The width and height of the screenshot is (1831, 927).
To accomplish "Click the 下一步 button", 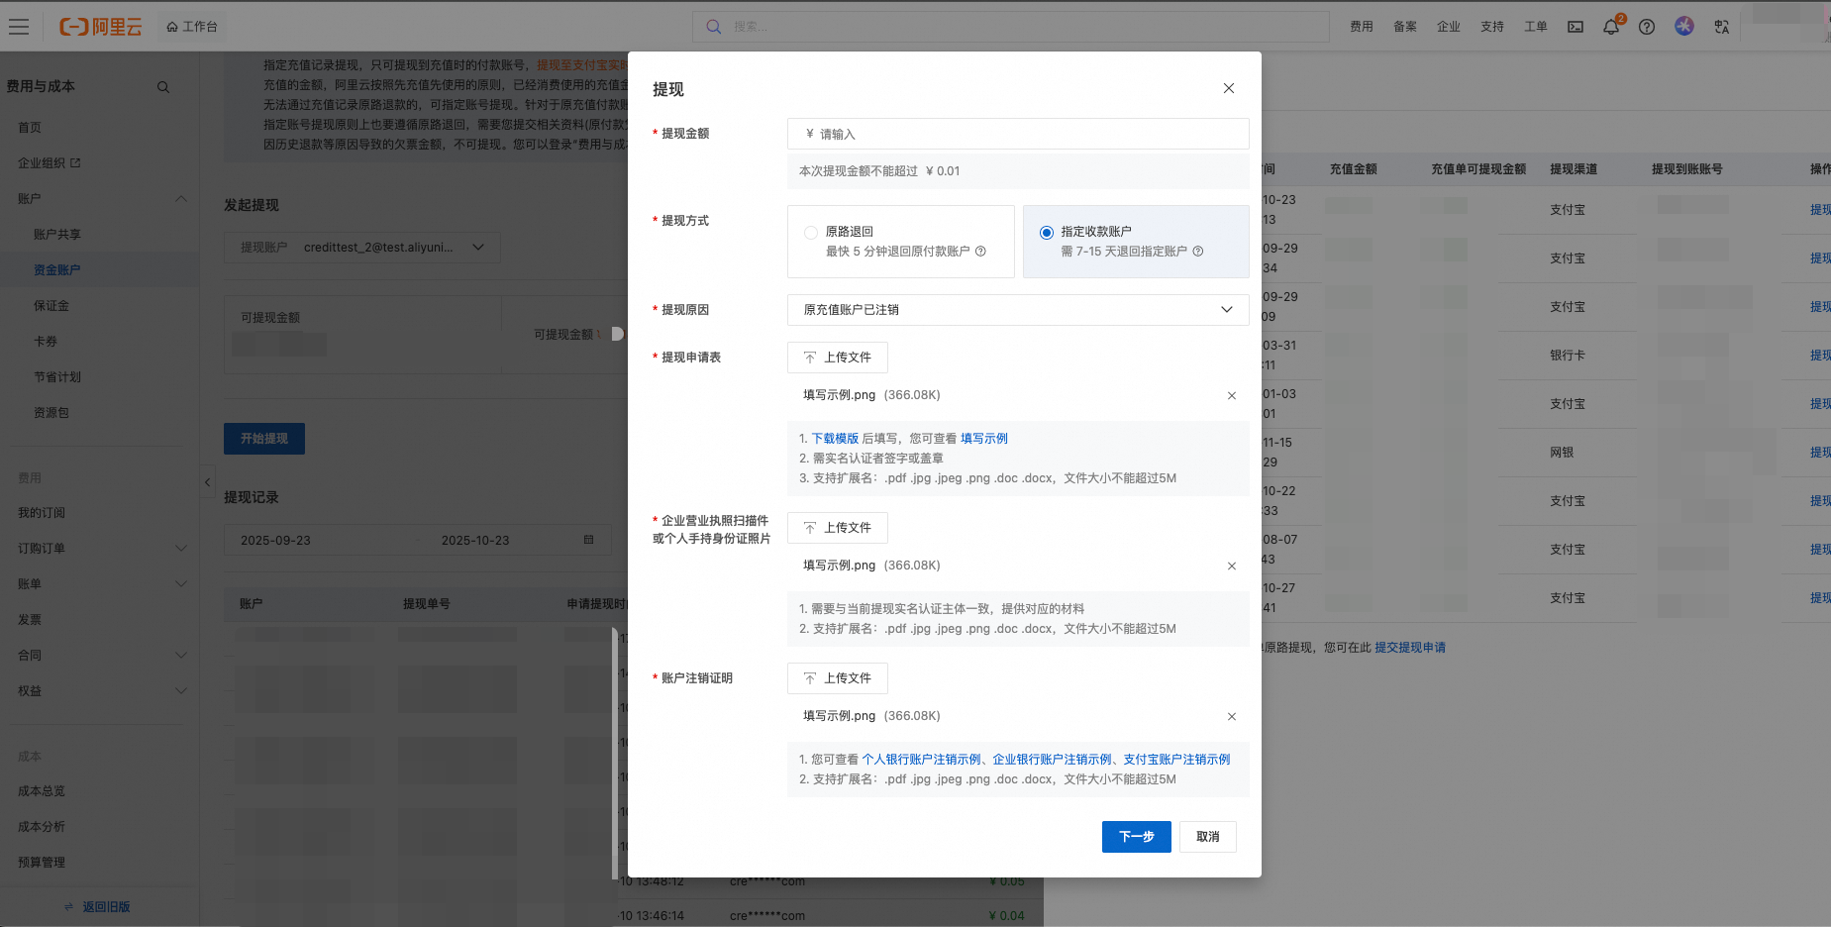I will pyautogui.click(x=1137, y=837).
